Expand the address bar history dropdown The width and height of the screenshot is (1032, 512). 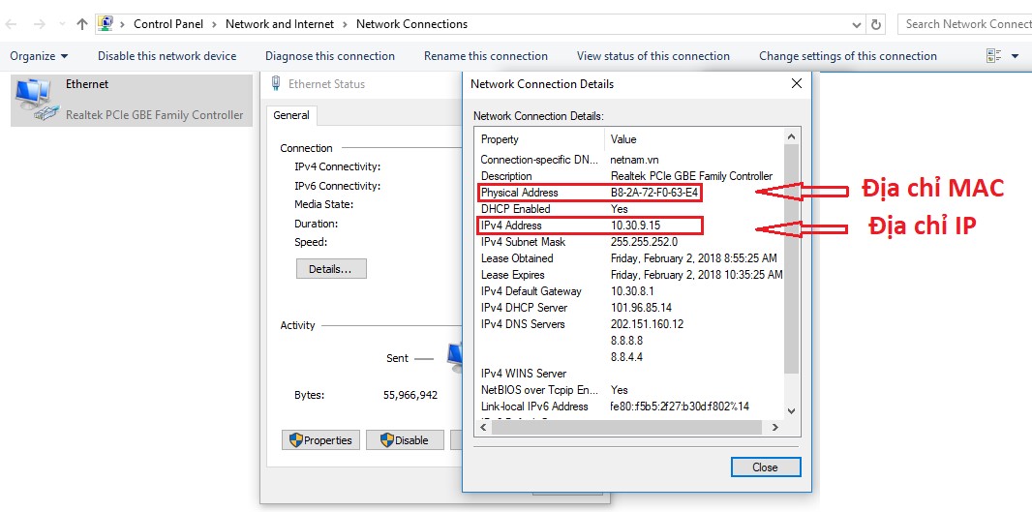point(857,24)
